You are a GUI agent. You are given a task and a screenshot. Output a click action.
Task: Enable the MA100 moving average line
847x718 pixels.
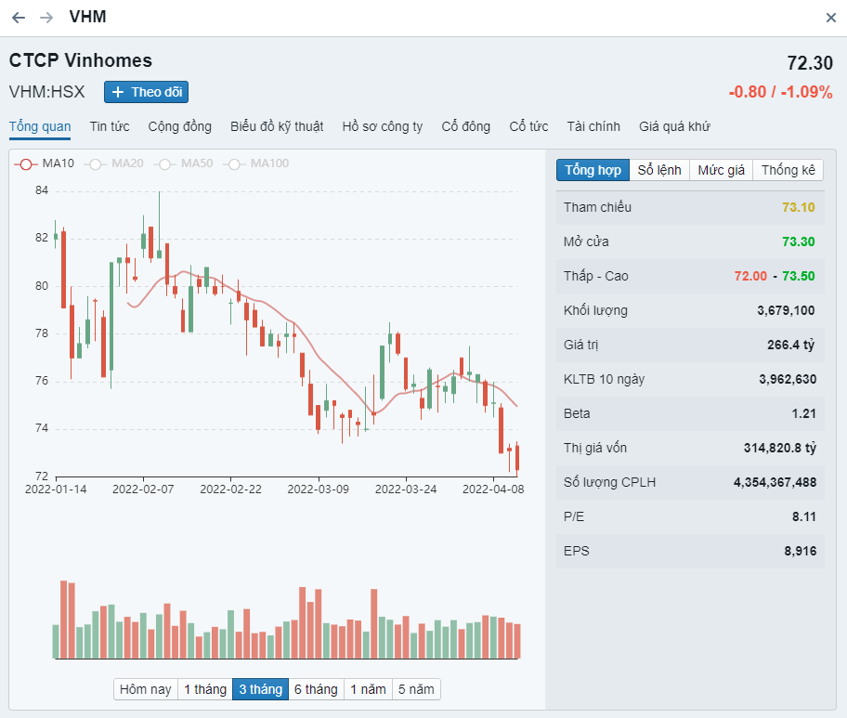click(x=256, y=163)
